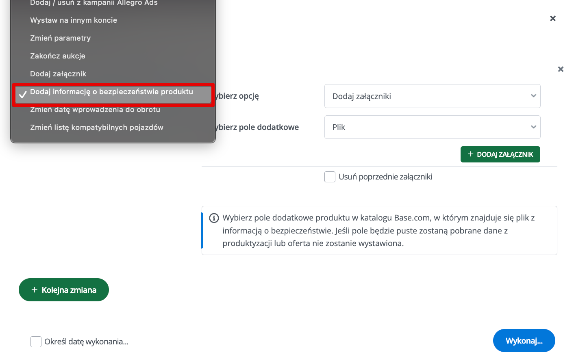This screenshot has width=574, height=359.
Task: Click the safety information hint text
Action: click(378, 231)
